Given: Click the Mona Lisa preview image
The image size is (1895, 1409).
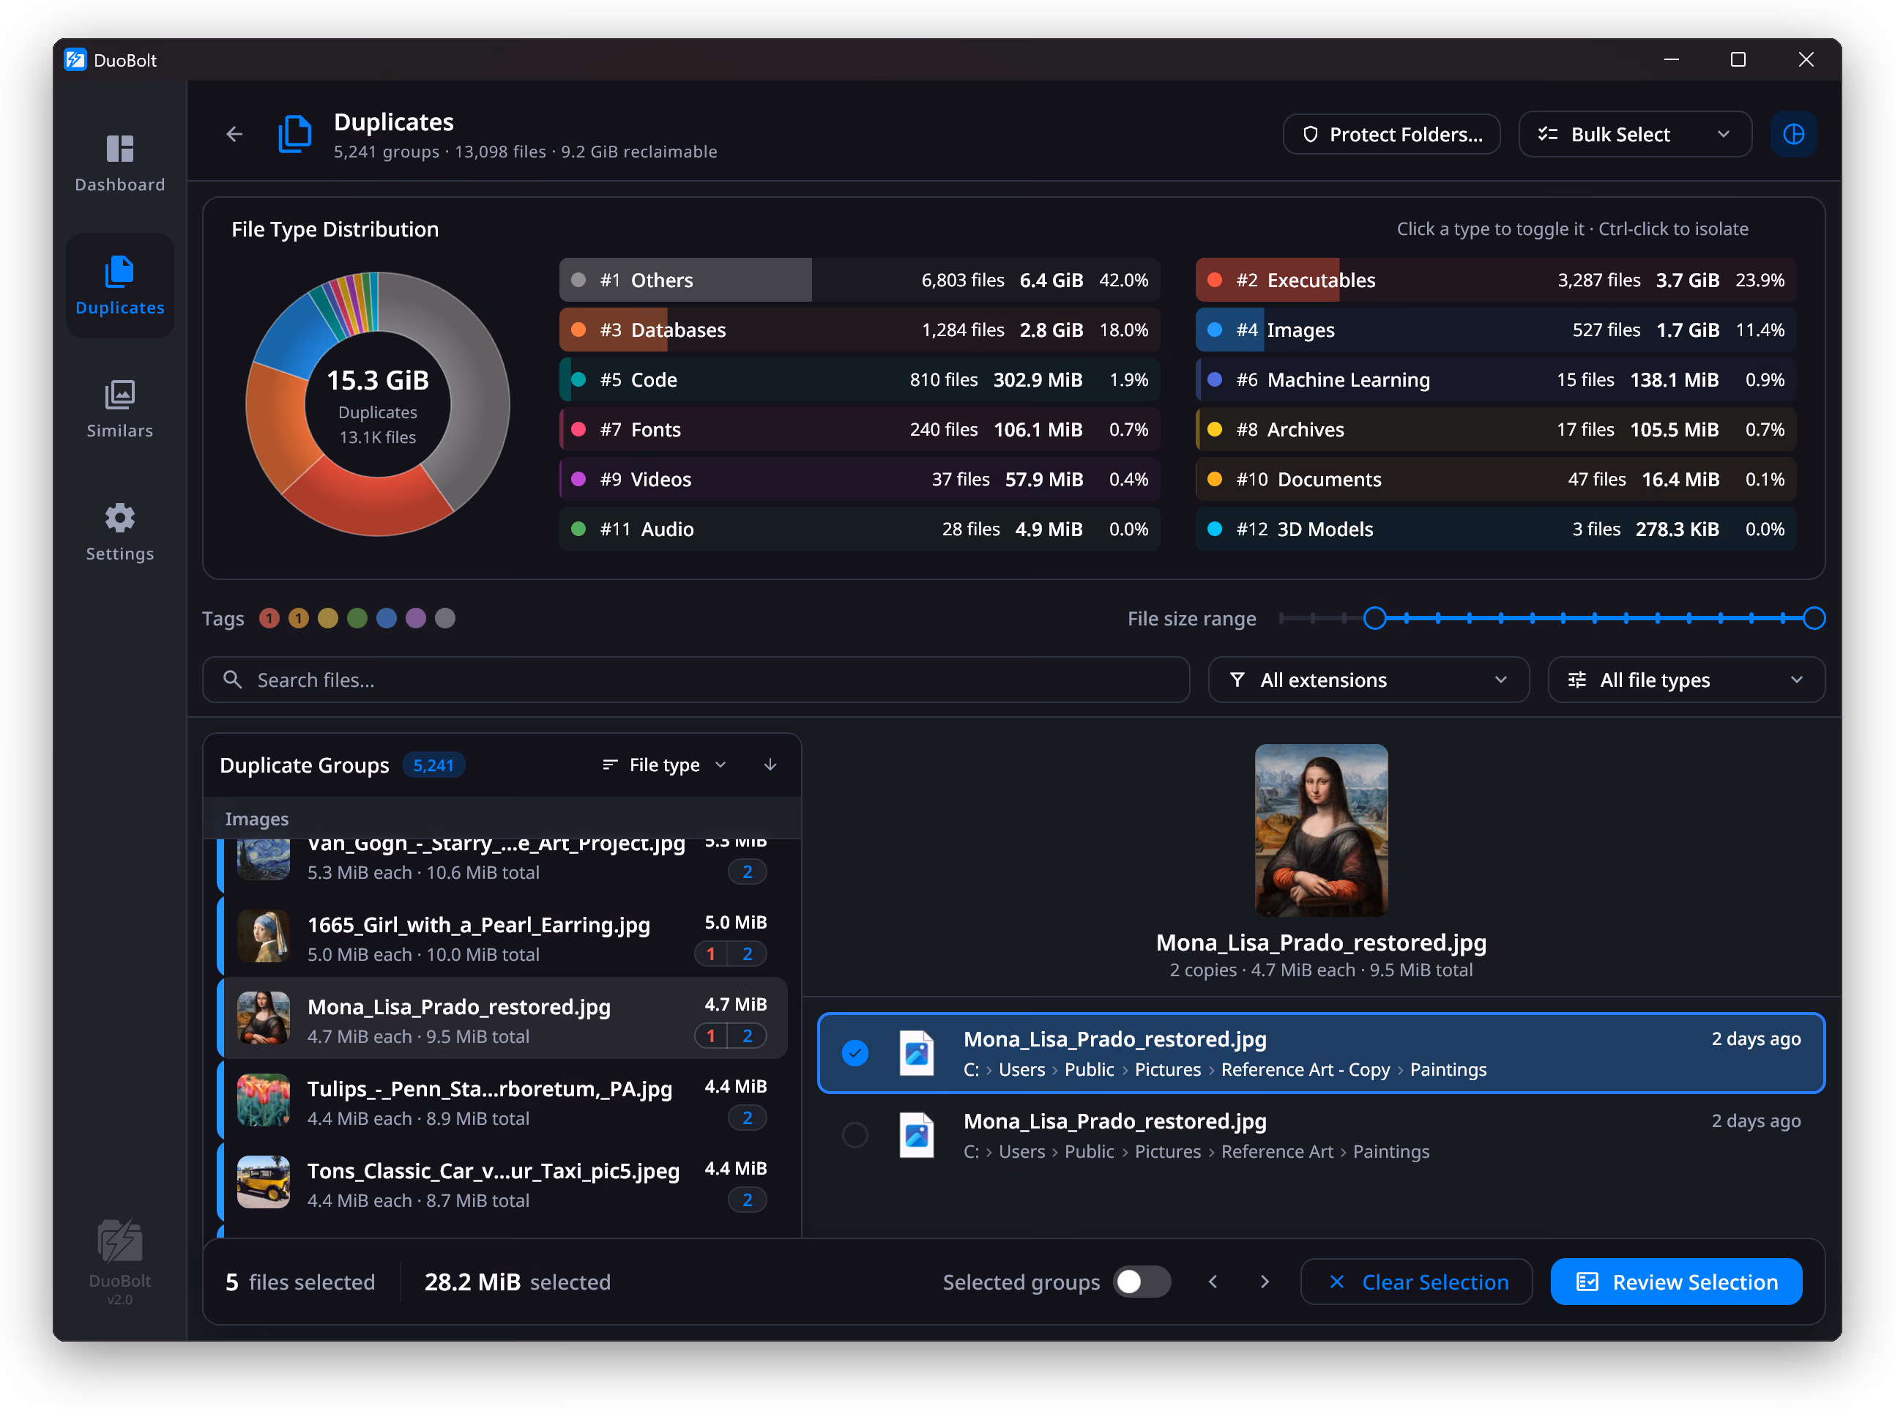Looking at the screenshot, I should click(x=1320, y=830).
